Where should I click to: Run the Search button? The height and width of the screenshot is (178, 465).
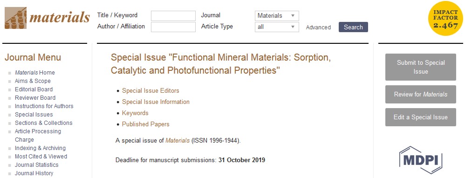pos(353,27)
